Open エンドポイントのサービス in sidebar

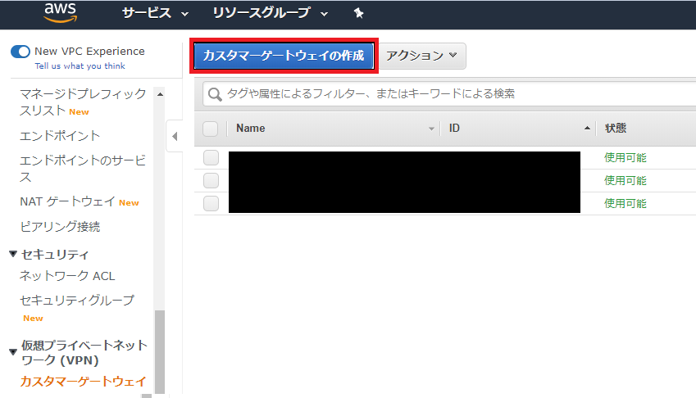click(x=83, y=169)
